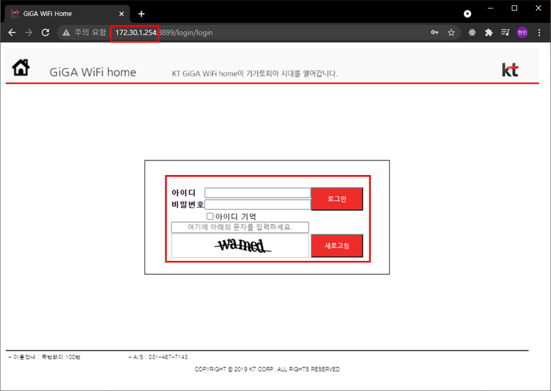Bookmark this page with the star icon
Screen dimensions: 551x391
pyautogui.click(x=451, y=33)
